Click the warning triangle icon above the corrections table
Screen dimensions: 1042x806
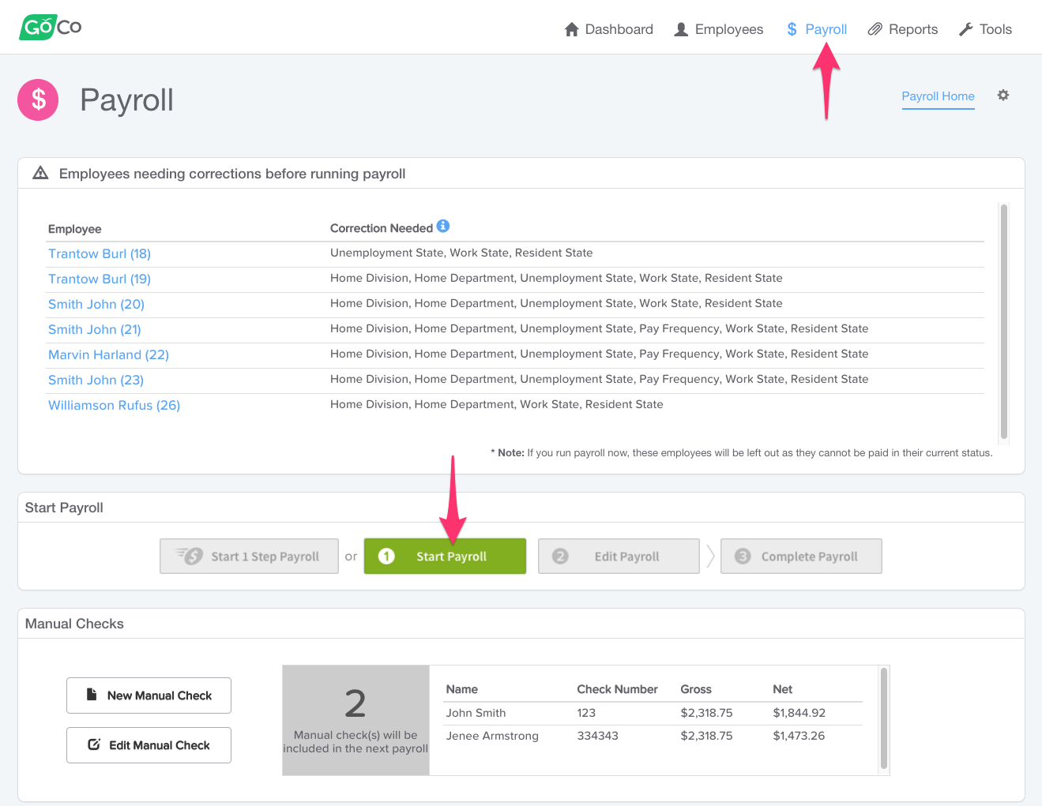point(40,172)
